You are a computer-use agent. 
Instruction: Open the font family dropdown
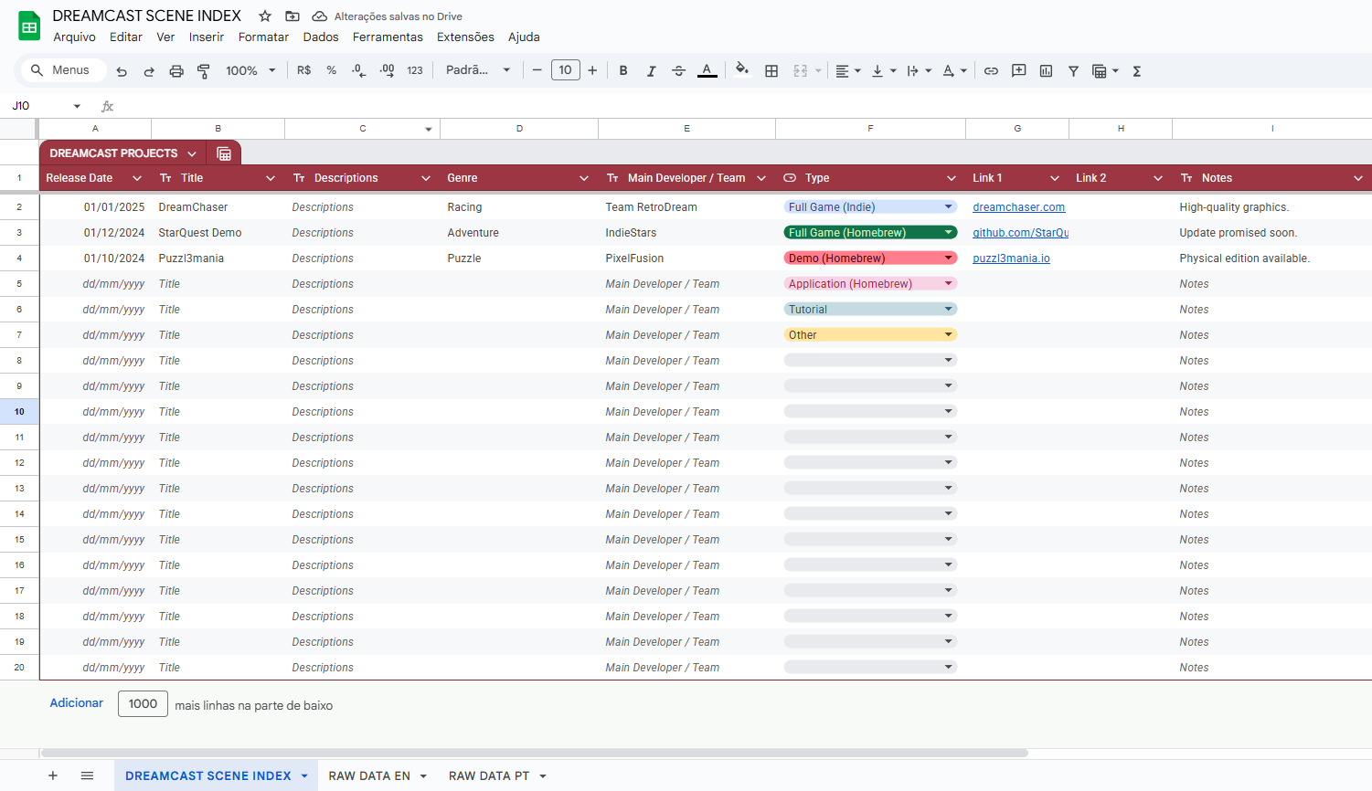coord(478,70)
